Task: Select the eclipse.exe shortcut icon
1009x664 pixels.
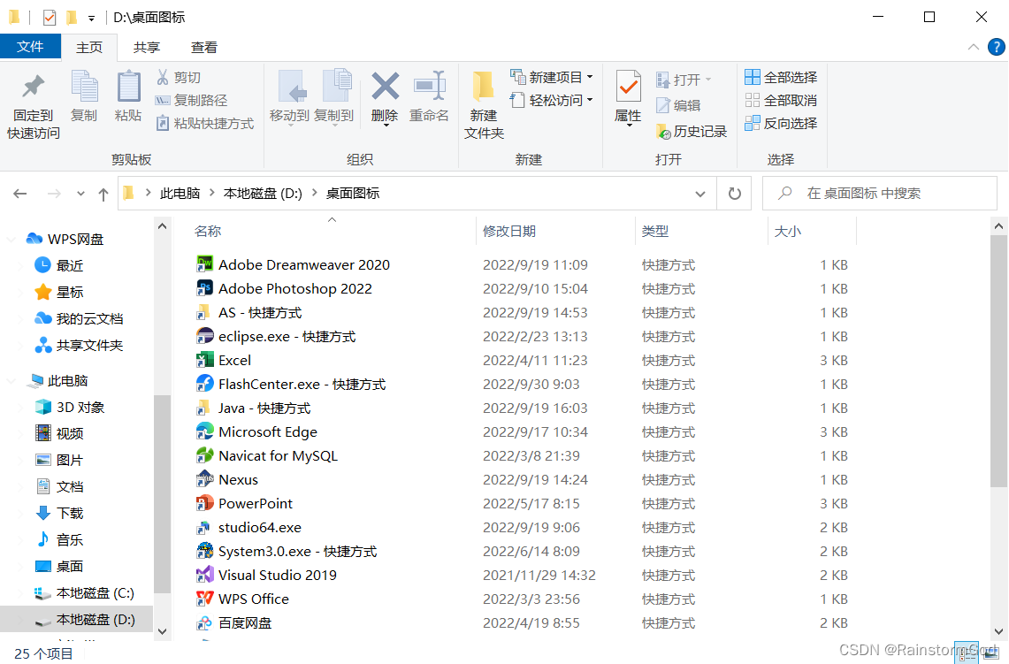Action: 204,336
